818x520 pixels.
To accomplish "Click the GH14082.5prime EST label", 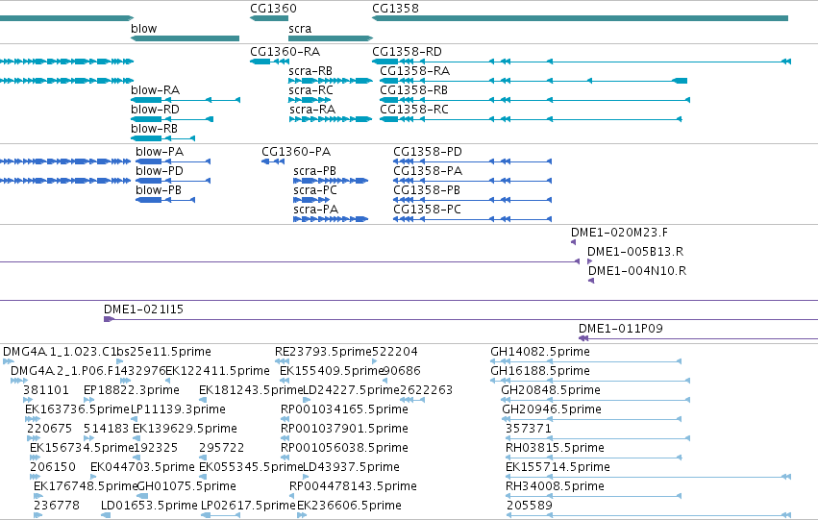I will (540, 352).
